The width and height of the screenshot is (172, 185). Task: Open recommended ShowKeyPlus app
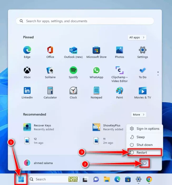click(108, 127)
